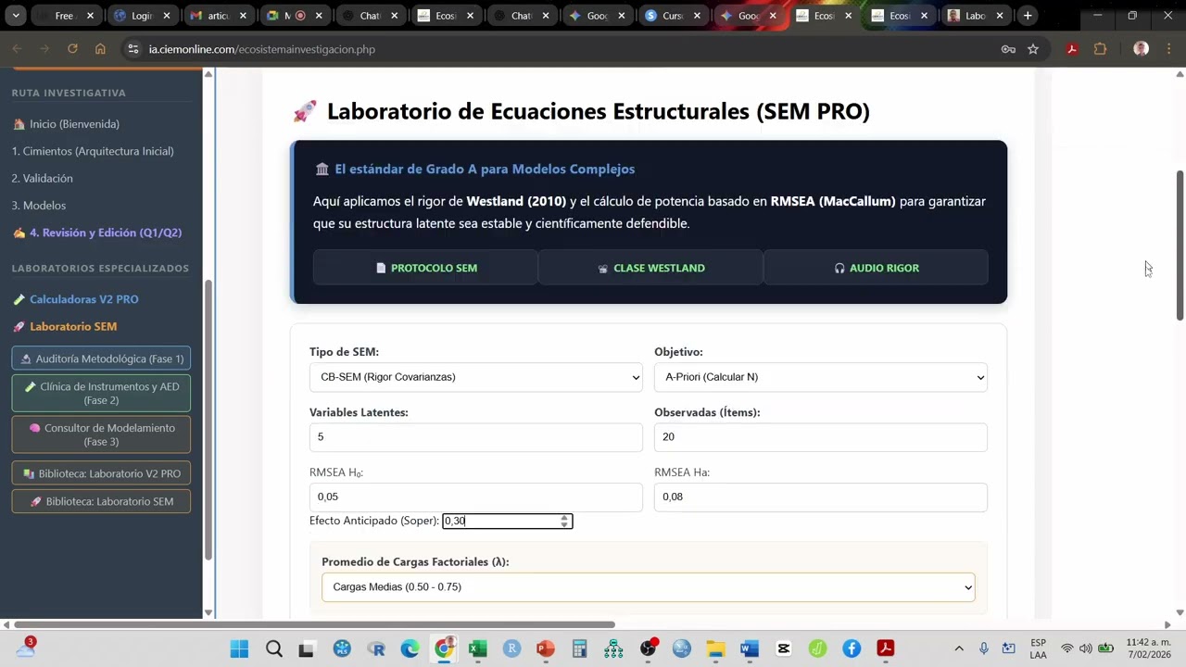
Task: Close the Free browser tab
Action: tap(91, 16)
